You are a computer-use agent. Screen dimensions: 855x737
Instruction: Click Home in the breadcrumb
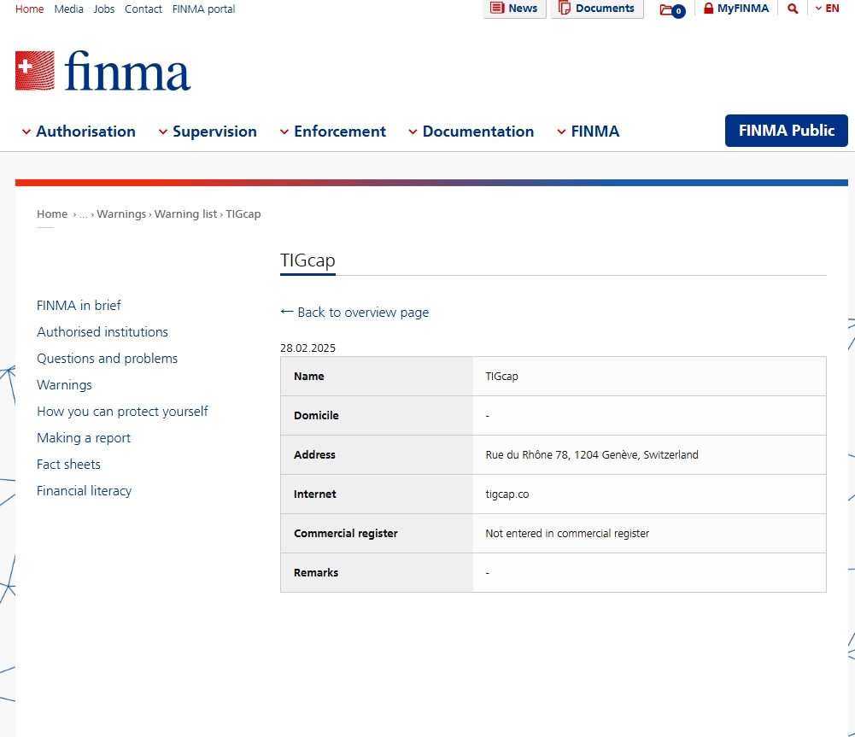(x=52, y=213)
